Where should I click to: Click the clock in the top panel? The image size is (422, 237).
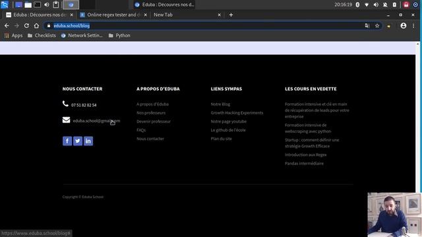point(343,5)
